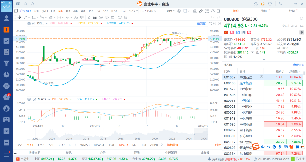Image resolution: width=306 pixels, height=162 pixels.
Task: Collapse the quote details chevron
Action: 264,60
